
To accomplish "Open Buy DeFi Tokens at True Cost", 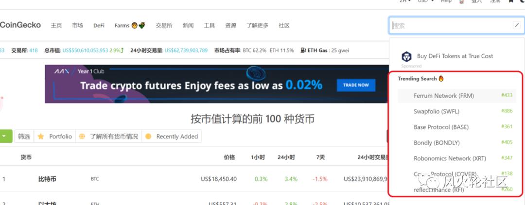I will (455, 56).
